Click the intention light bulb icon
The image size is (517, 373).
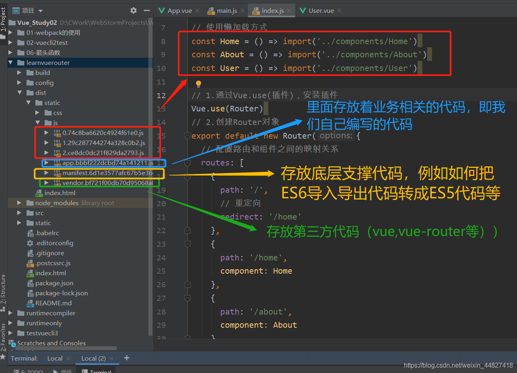(198, 84)
